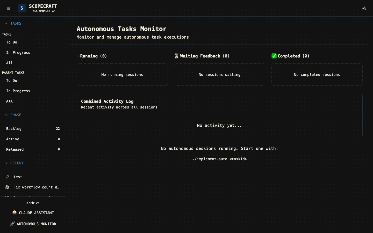373x233 pixels.
Task: Click the No running sessions box
Action: pyautogui.click(x=122, y=75)
